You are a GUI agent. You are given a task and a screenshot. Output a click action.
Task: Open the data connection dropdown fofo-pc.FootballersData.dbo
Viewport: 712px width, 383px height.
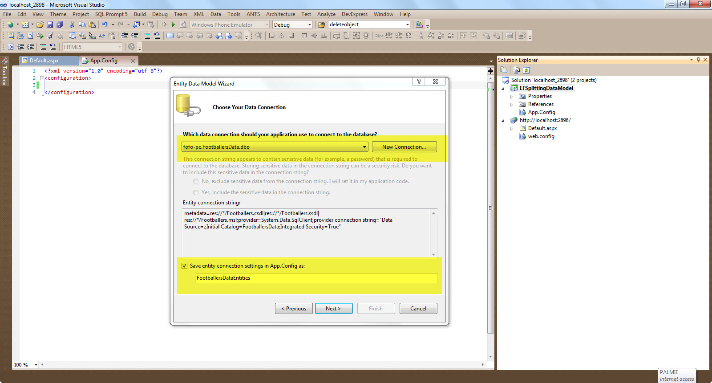[275, 147]
